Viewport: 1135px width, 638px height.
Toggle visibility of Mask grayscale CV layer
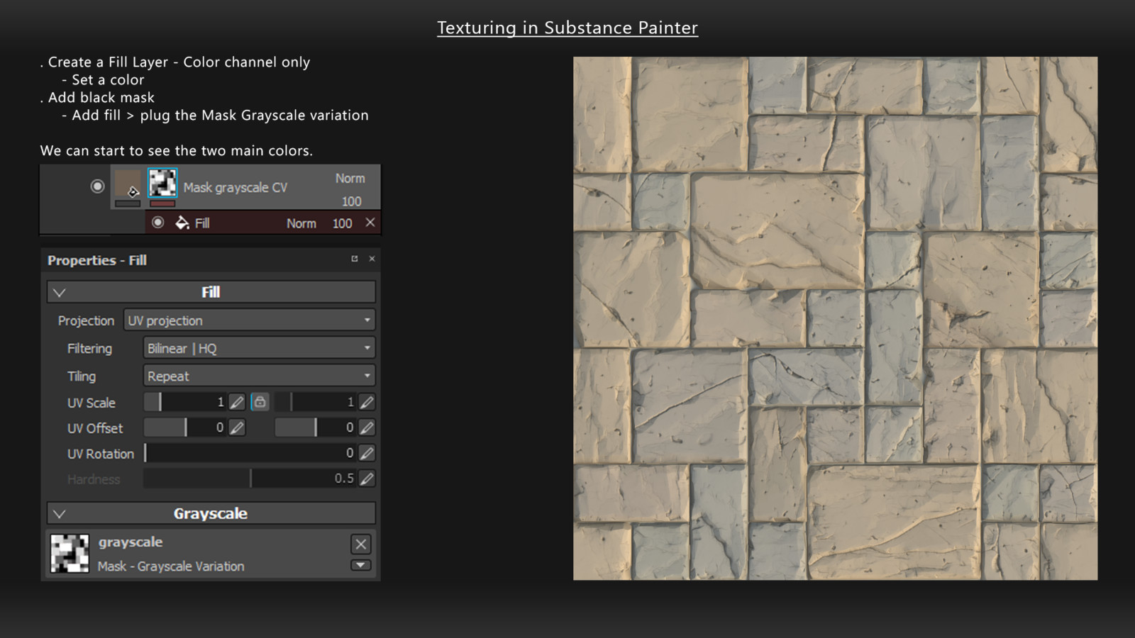point(98,186)
